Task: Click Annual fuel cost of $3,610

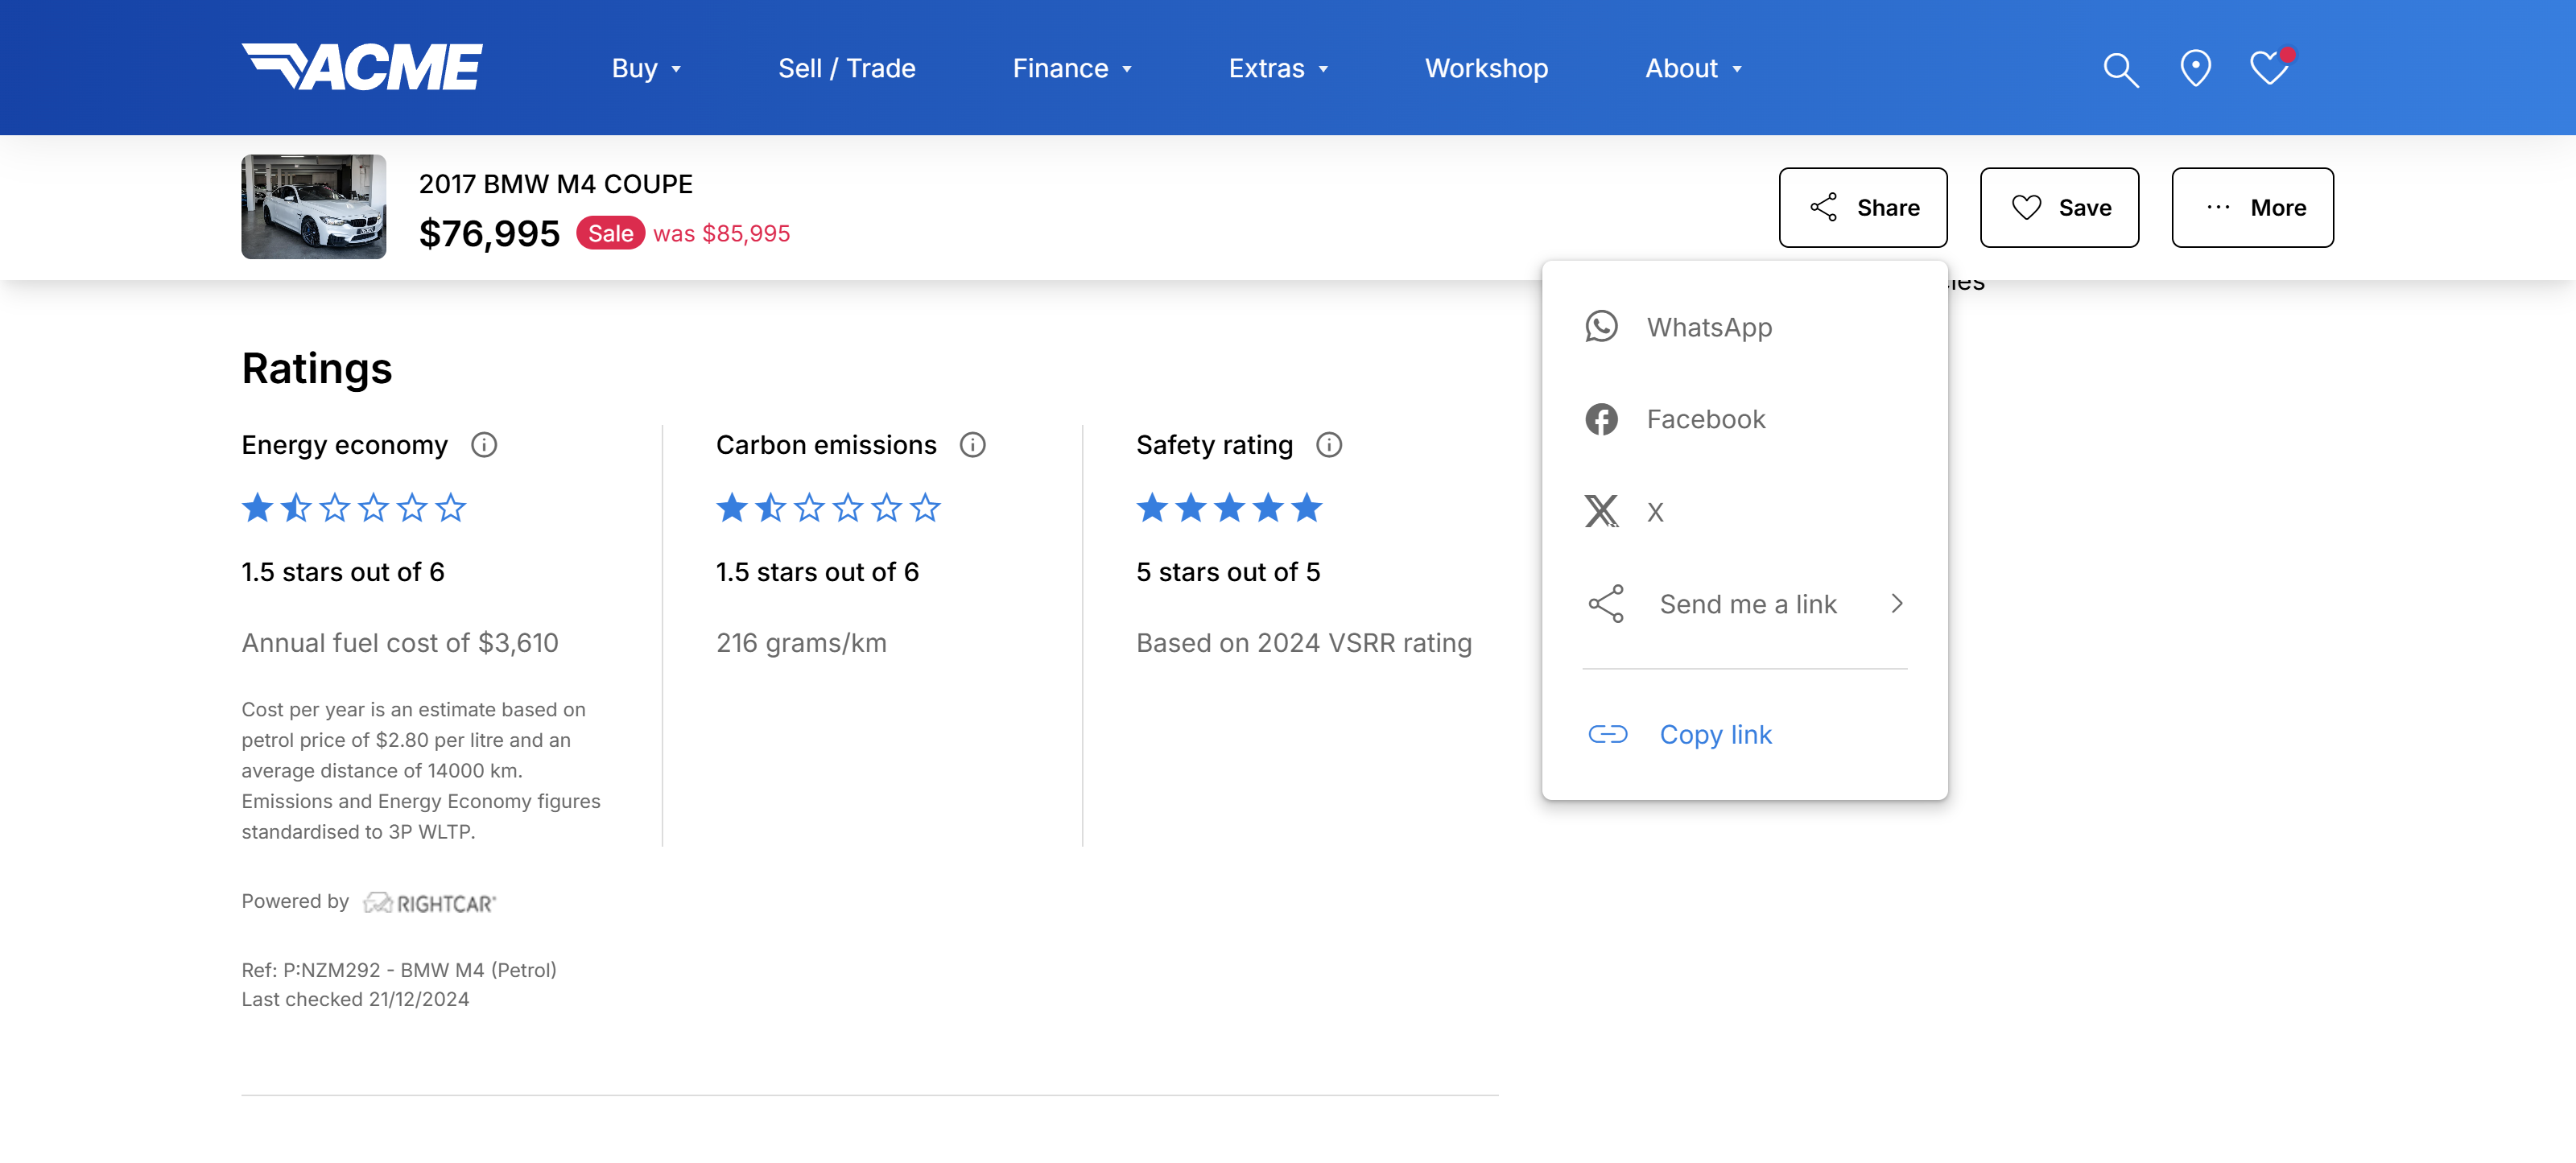Action: (399, 643)
